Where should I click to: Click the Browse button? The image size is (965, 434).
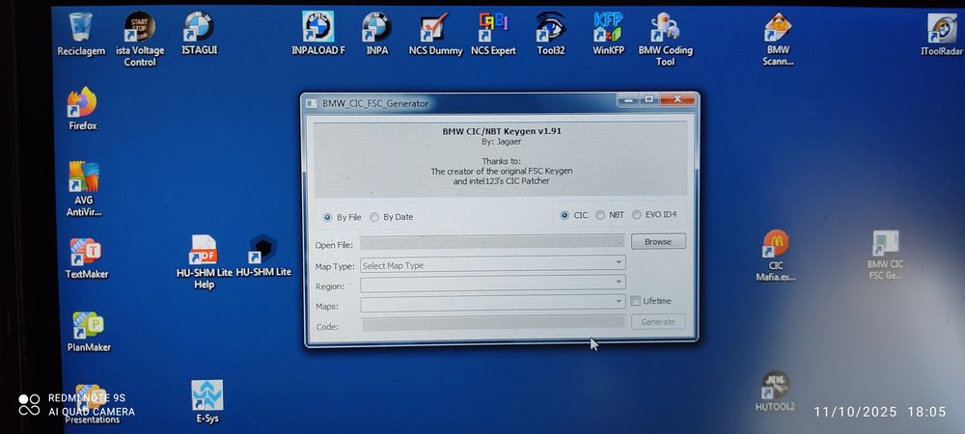coord(658,241)
